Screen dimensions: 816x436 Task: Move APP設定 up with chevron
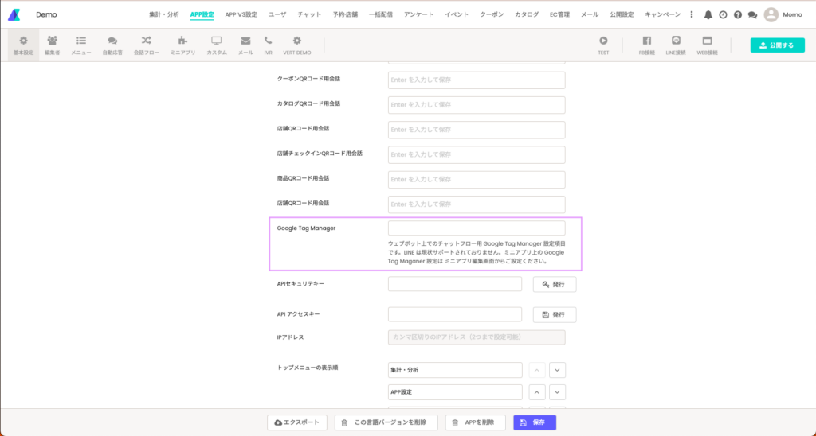(x=538, y=392)
